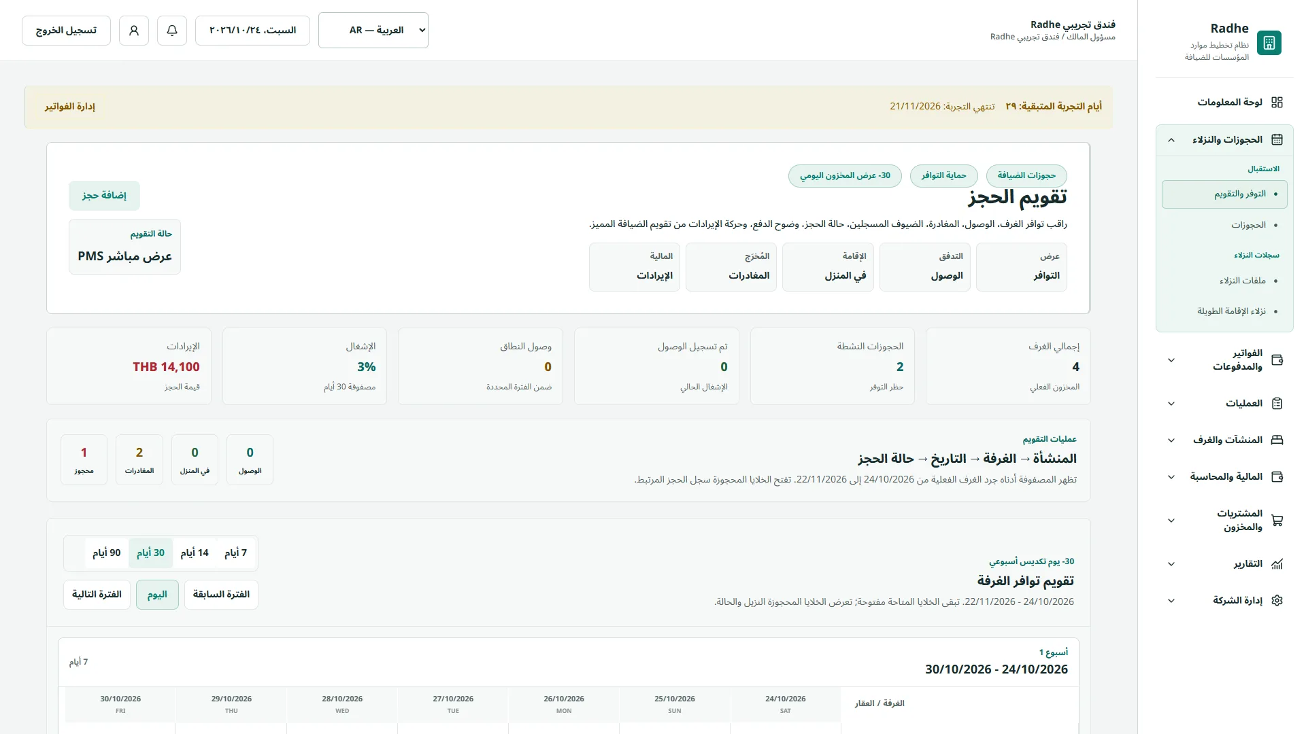1306x734 pixels.
Task: Click bed icon beside المنشآت والغرف
Action: 1277,440
